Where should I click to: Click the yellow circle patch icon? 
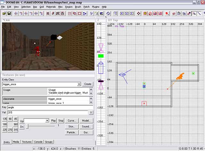click(145, 13)
